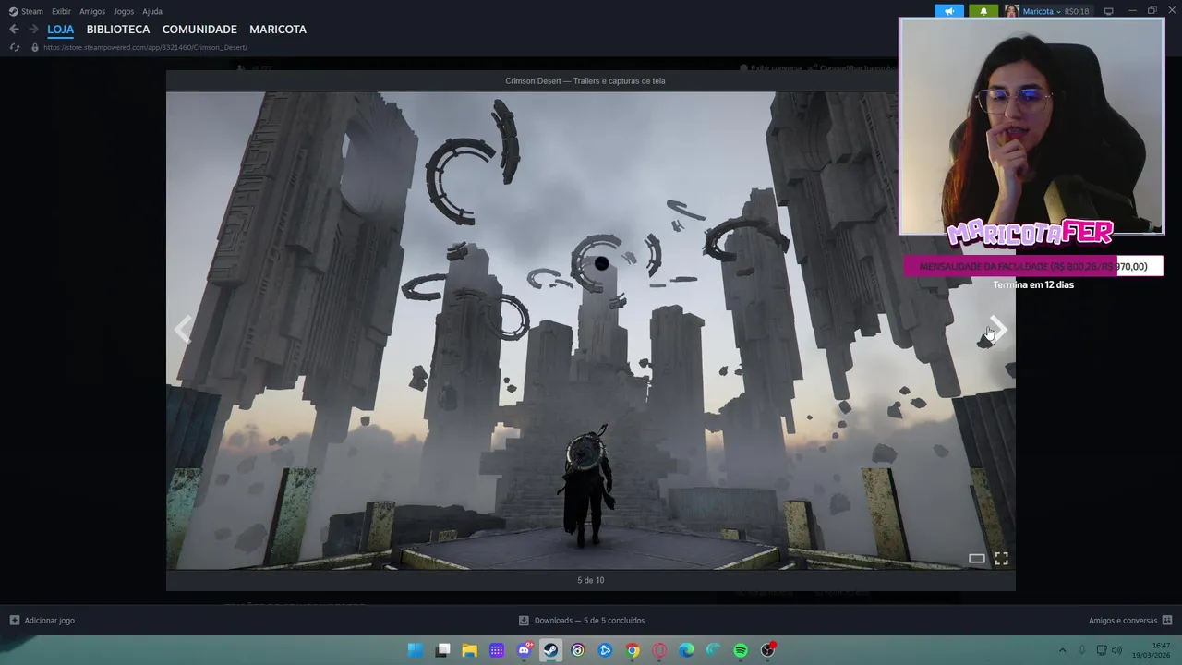This screenshot has height=665, width=1182.
Task: Switch to the BIBLIOTECA tab
Action: click(118, 30)
